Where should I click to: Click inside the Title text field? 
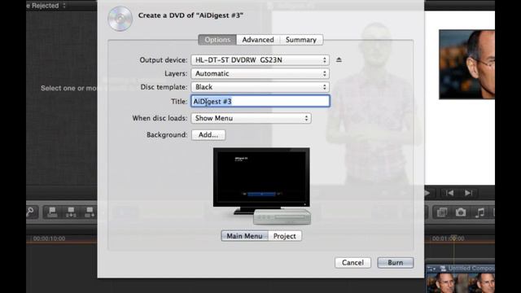pyautogui.click(x=260, y=101)
